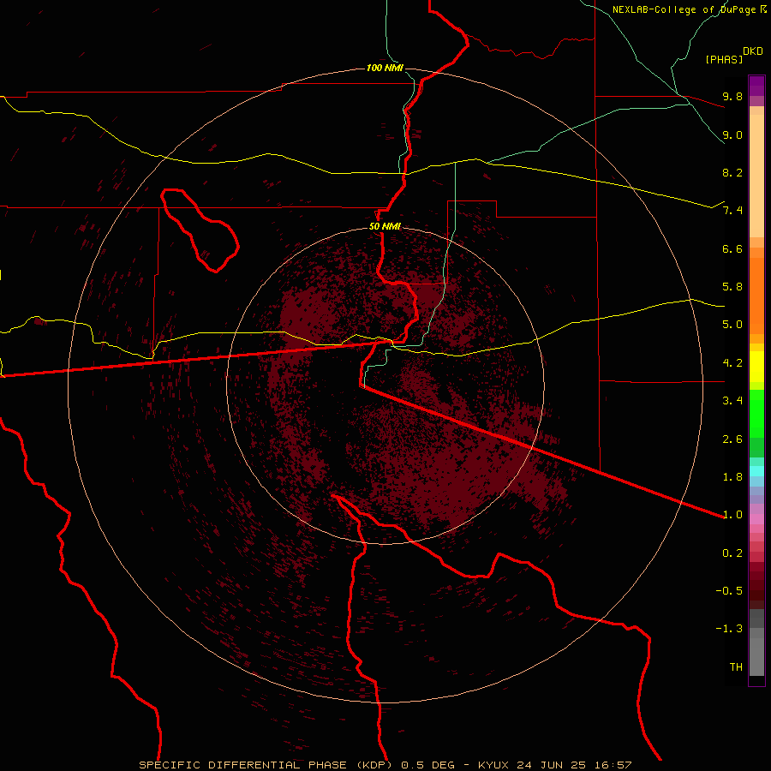The width and height of the screenshot is (771, 771).
Task: Click the 9.8 scale value
Action: (732, 96)
